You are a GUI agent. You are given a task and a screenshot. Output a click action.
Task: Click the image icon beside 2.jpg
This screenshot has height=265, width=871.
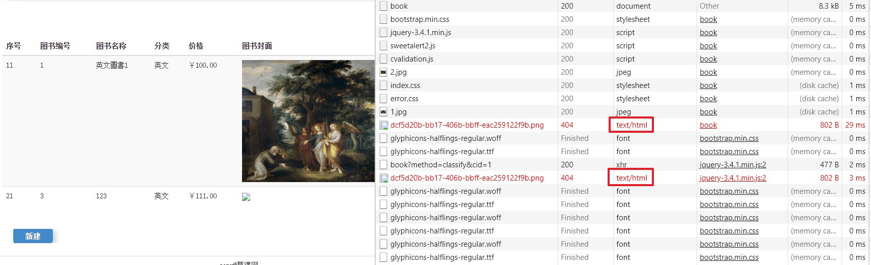383,72
